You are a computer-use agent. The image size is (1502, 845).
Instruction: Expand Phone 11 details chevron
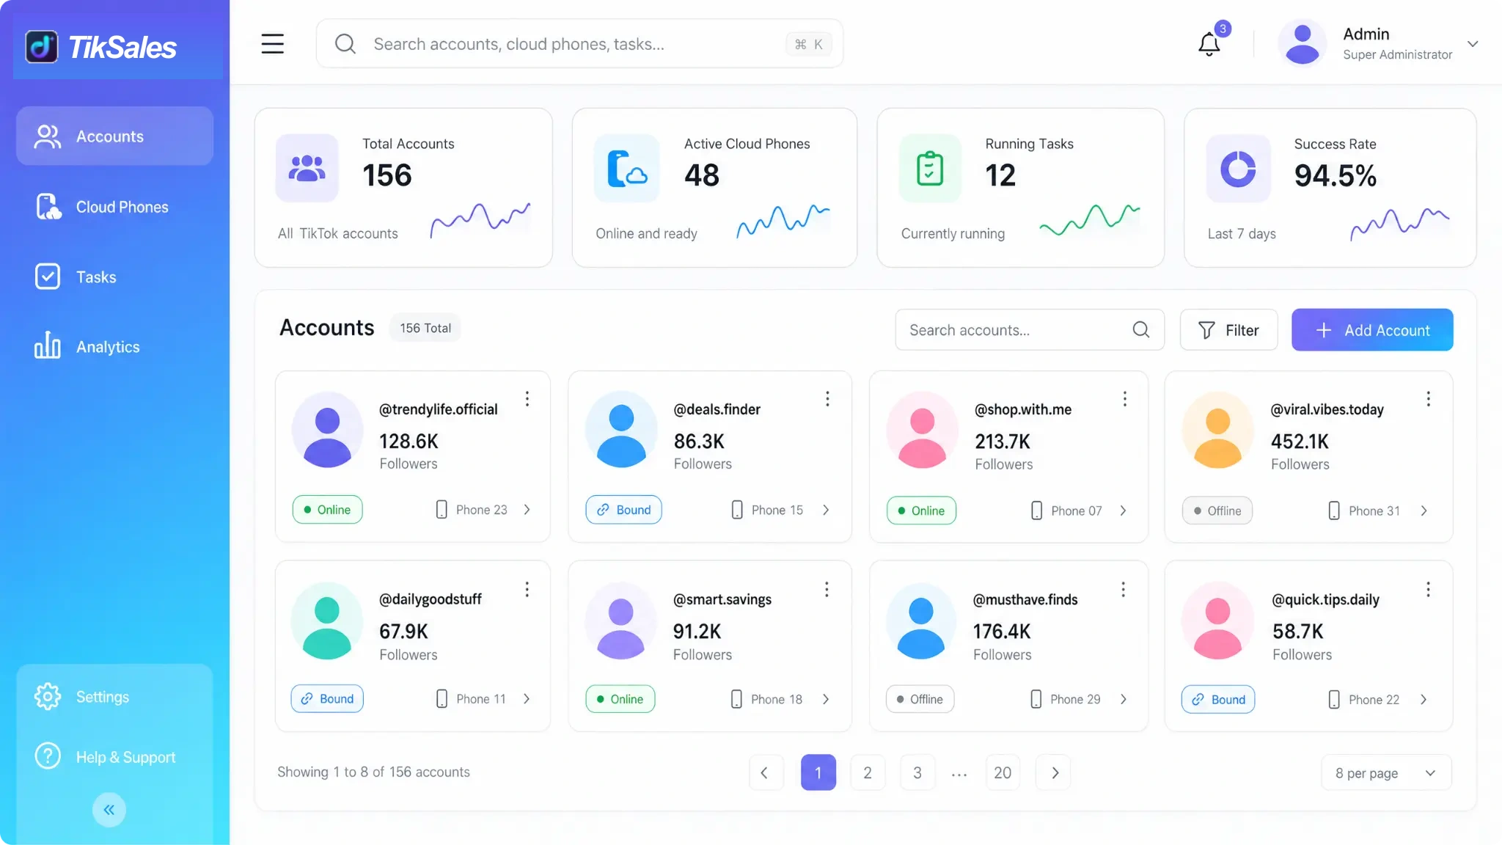(527, 699)
